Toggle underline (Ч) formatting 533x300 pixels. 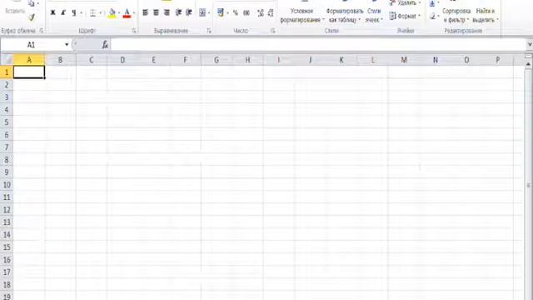coord(73,13)
